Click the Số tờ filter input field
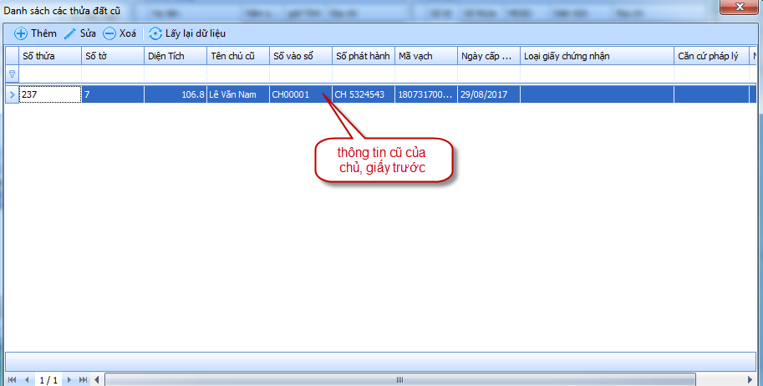Viewport: 763px width, 386px height. [x=112, y=74]
